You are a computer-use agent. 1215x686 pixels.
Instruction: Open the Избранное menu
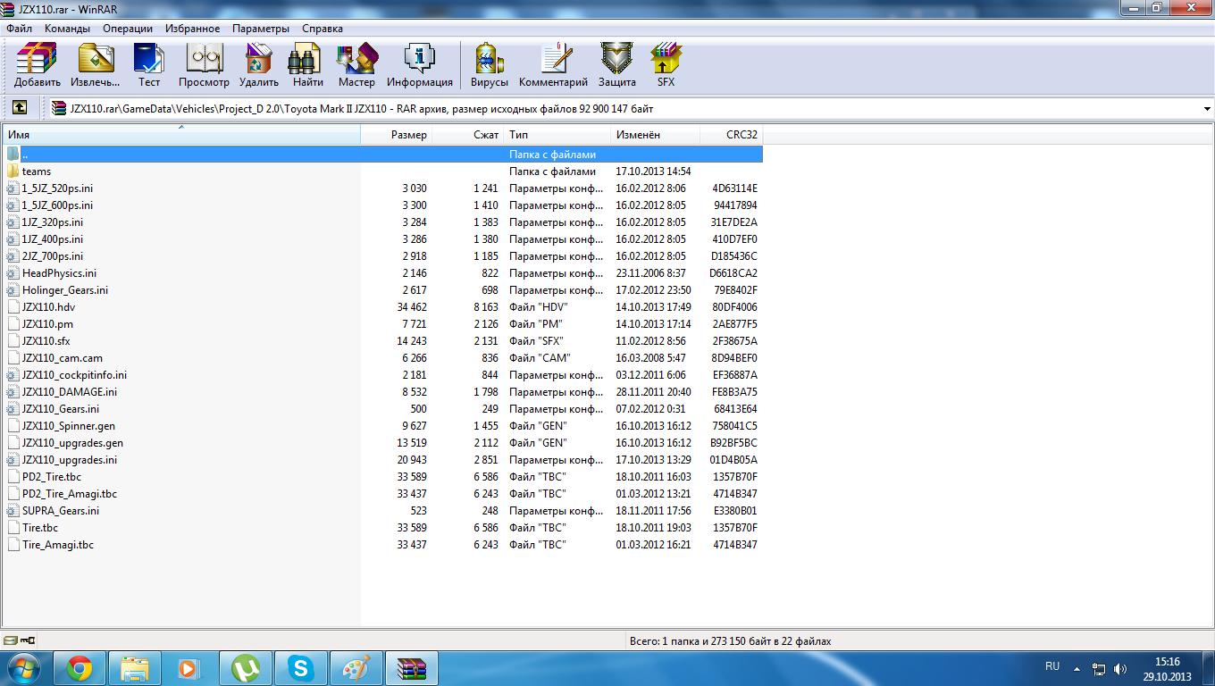(193, 29)
